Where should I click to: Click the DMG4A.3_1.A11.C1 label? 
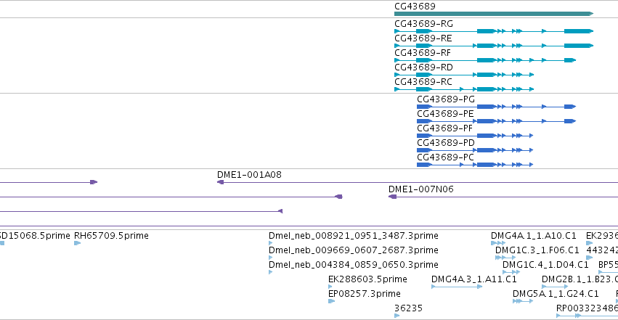point(473,280)
